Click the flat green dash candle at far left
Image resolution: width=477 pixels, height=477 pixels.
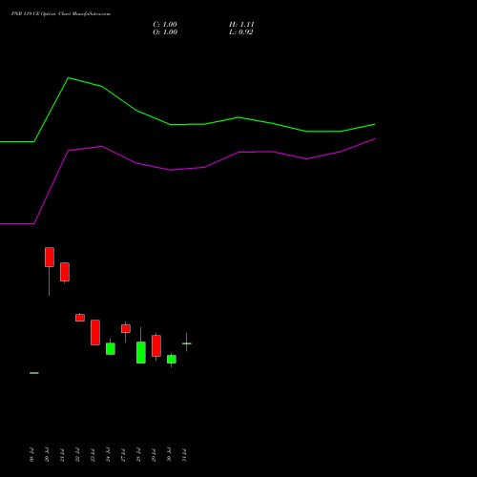pyautogui.click(x=34, y=373)
